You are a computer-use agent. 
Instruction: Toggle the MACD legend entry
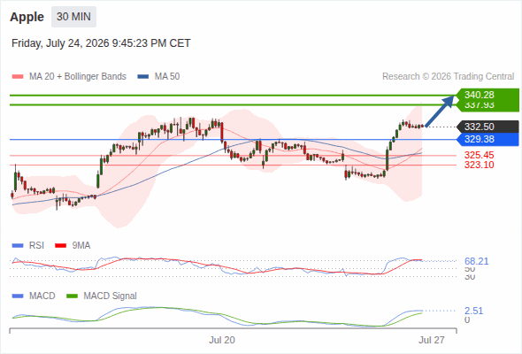34,296
